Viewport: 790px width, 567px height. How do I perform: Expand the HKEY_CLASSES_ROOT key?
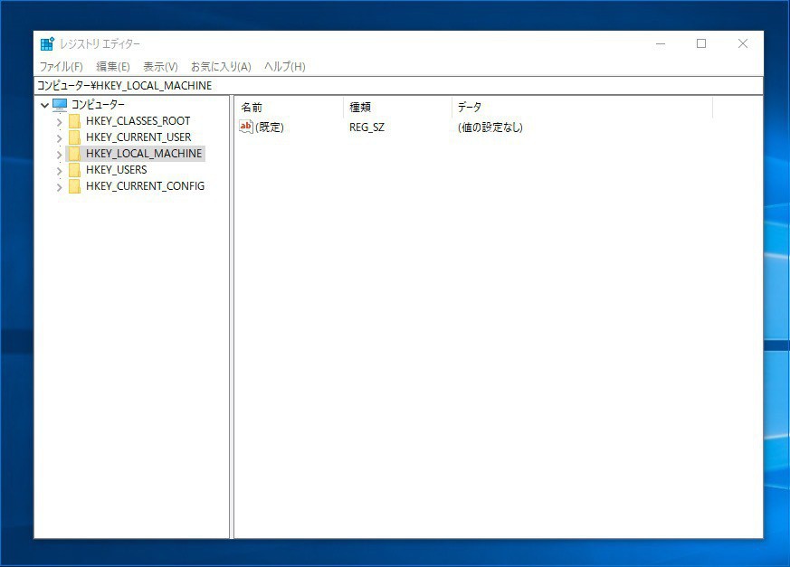tap(60, 122)
